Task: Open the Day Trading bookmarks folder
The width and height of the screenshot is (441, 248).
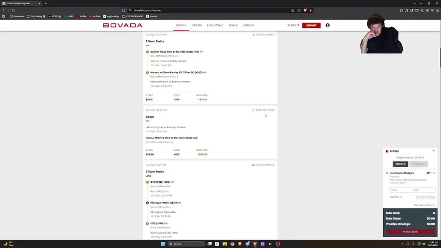Action: (x=36, y=17)
